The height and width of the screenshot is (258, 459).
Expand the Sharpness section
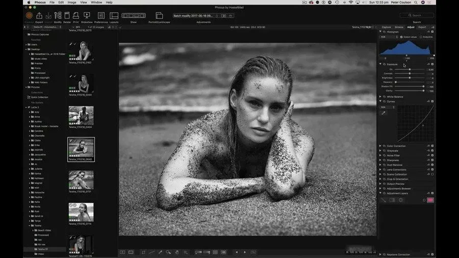tap(380, 160)
